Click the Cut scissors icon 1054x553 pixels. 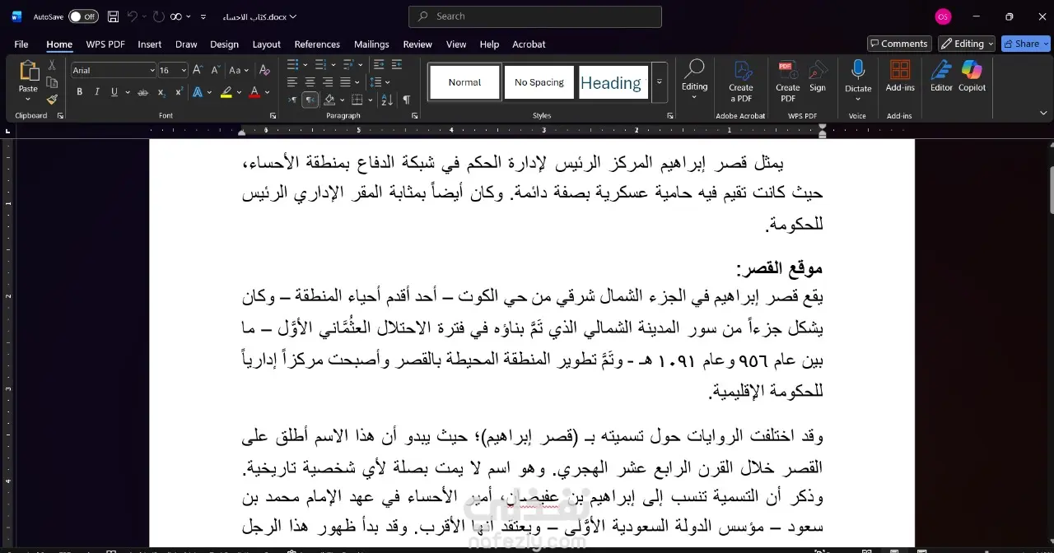(x=52, y=65)
